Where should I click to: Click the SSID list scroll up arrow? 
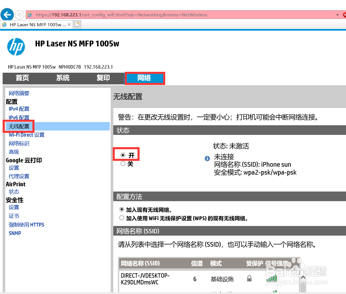tap(303, 278)
